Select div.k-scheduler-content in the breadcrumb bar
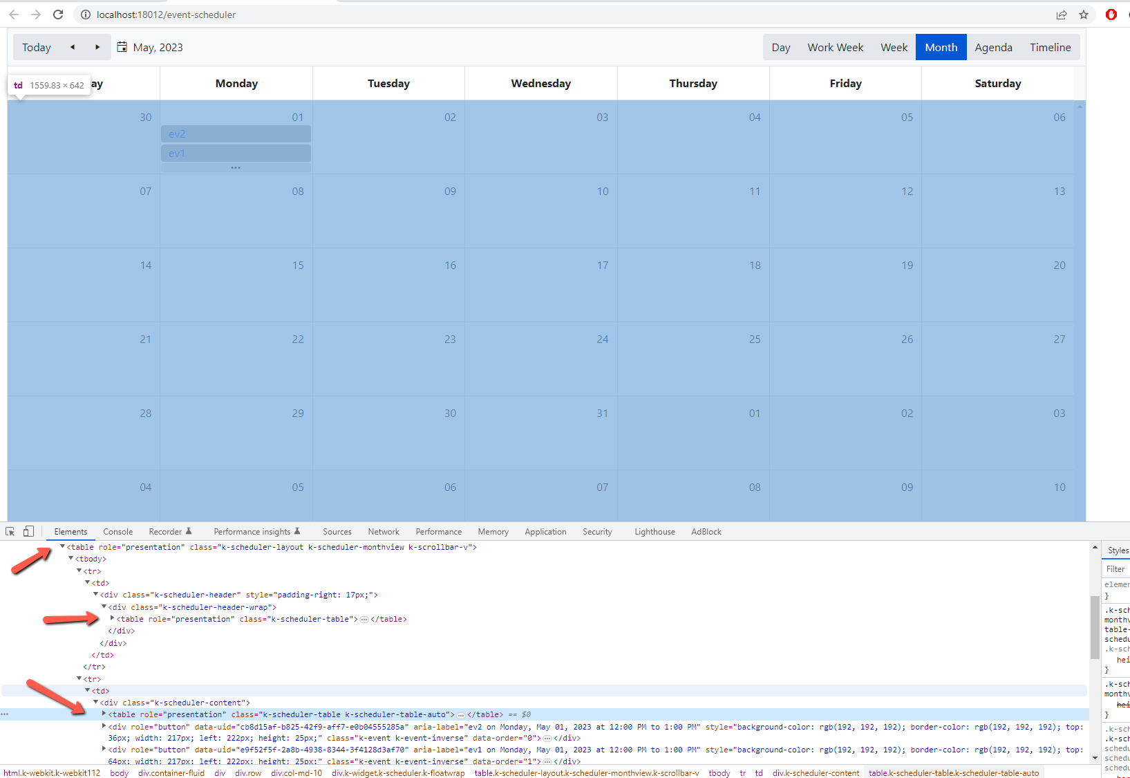This screenshot has height=778, width=1130. click(816, 773)
